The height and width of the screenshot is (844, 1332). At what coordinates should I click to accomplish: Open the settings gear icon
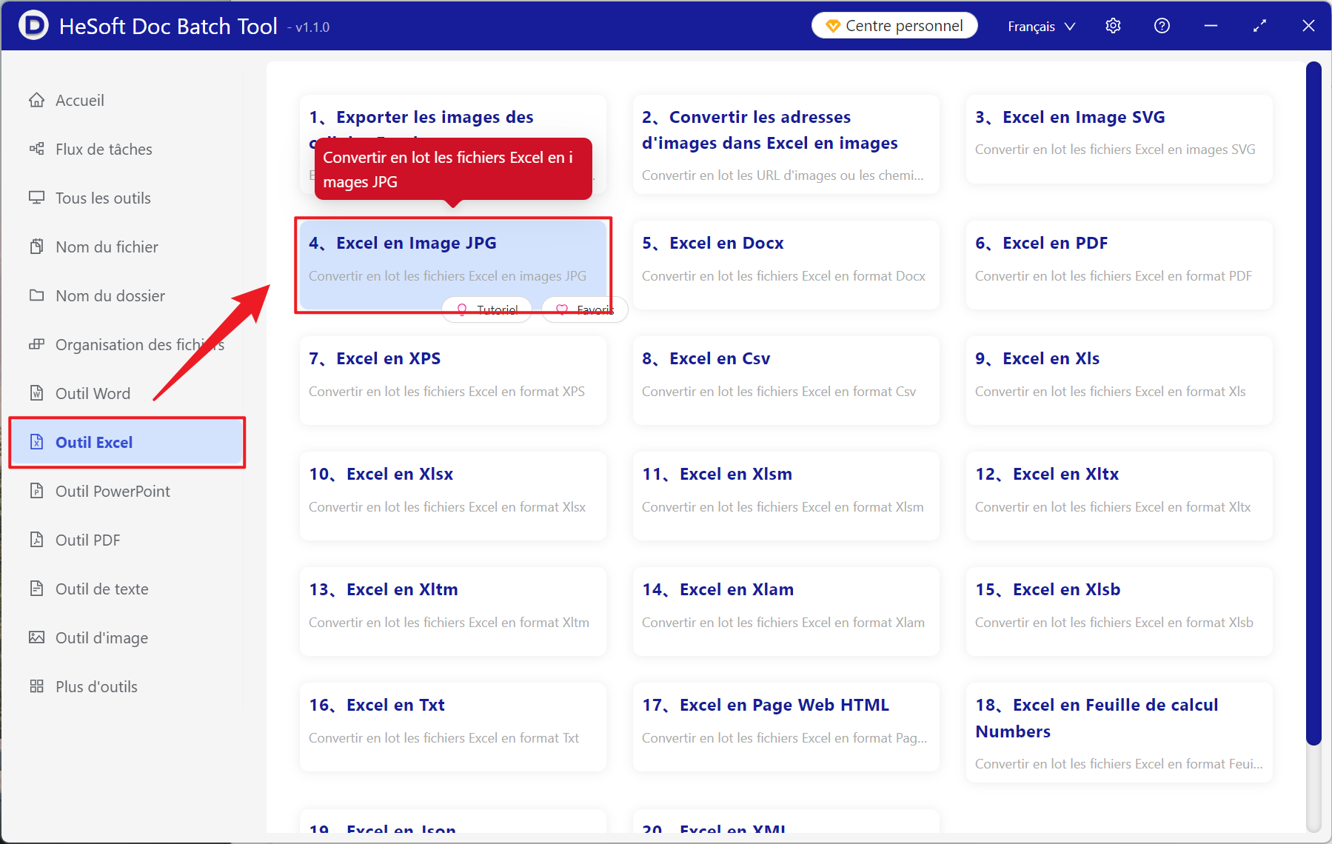(1113, 26)
